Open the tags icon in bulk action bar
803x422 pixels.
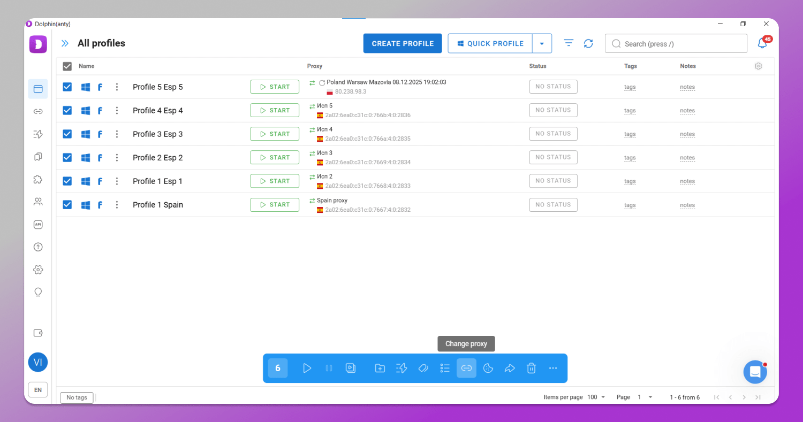423,368
